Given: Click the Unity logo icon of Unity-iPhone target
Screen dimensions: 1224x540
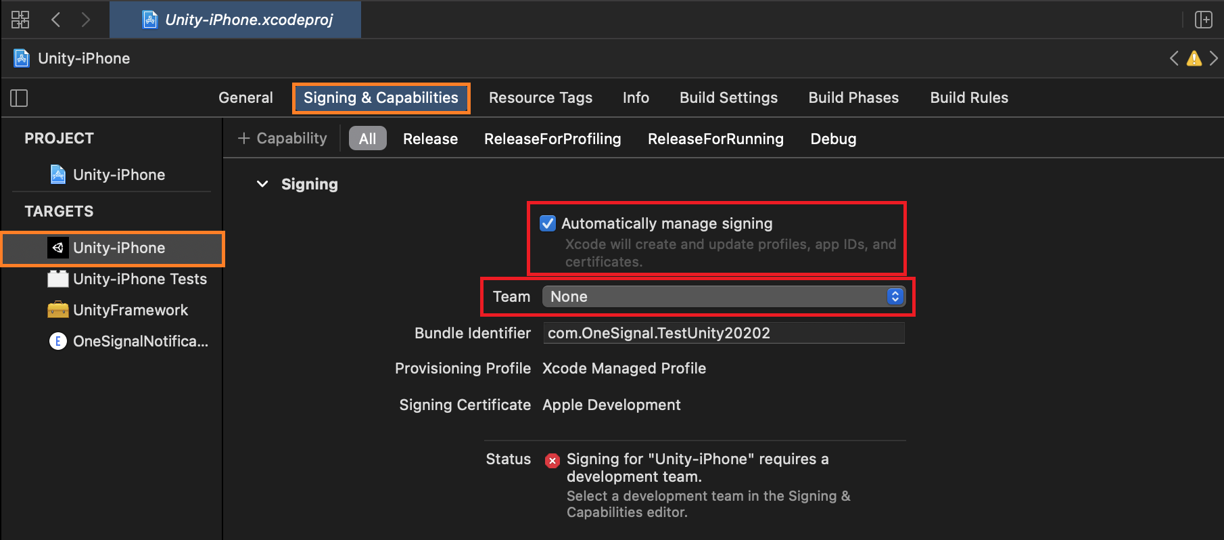Looking at the screenshot, I should pos(57,248).
